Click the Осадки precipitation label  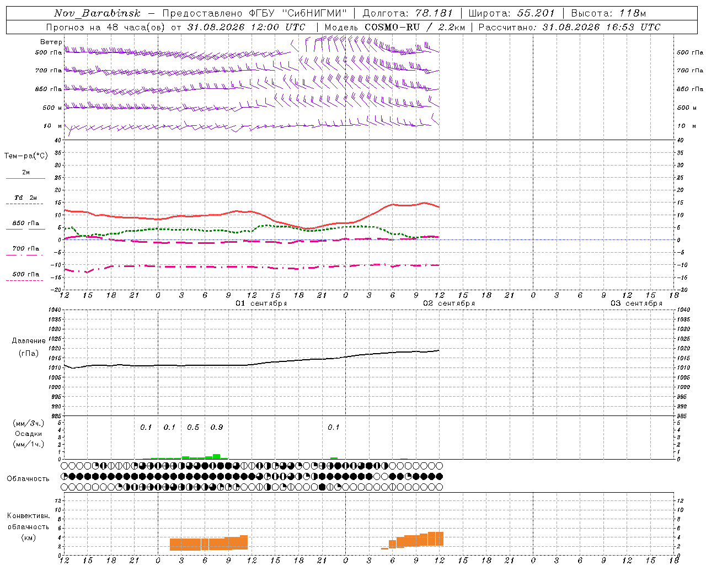(28, 434)
